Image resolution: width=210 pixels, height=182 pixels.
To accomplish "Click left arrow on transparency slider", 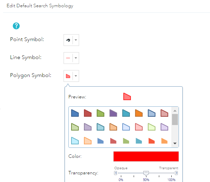I will [x=116, y=173].
